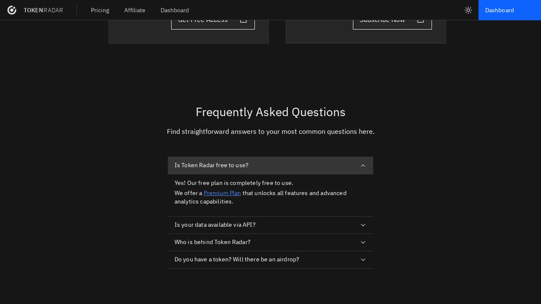541x304 pixels.
Task: Toggle light mode with the theme switch
Action: pyautogui.click(x=468, y=10)
